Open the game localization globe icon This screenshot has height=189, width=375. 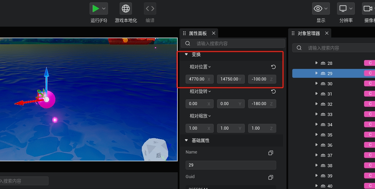tap(126, 9)
